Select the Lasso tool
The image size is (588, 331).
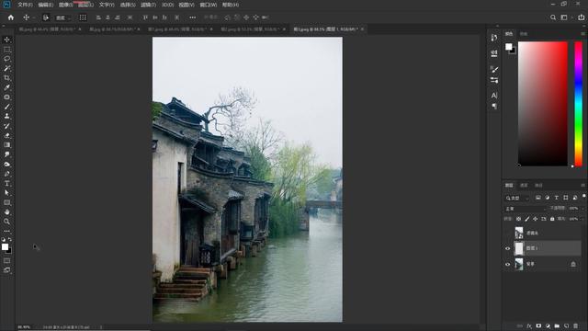click(x=6, y=59)
